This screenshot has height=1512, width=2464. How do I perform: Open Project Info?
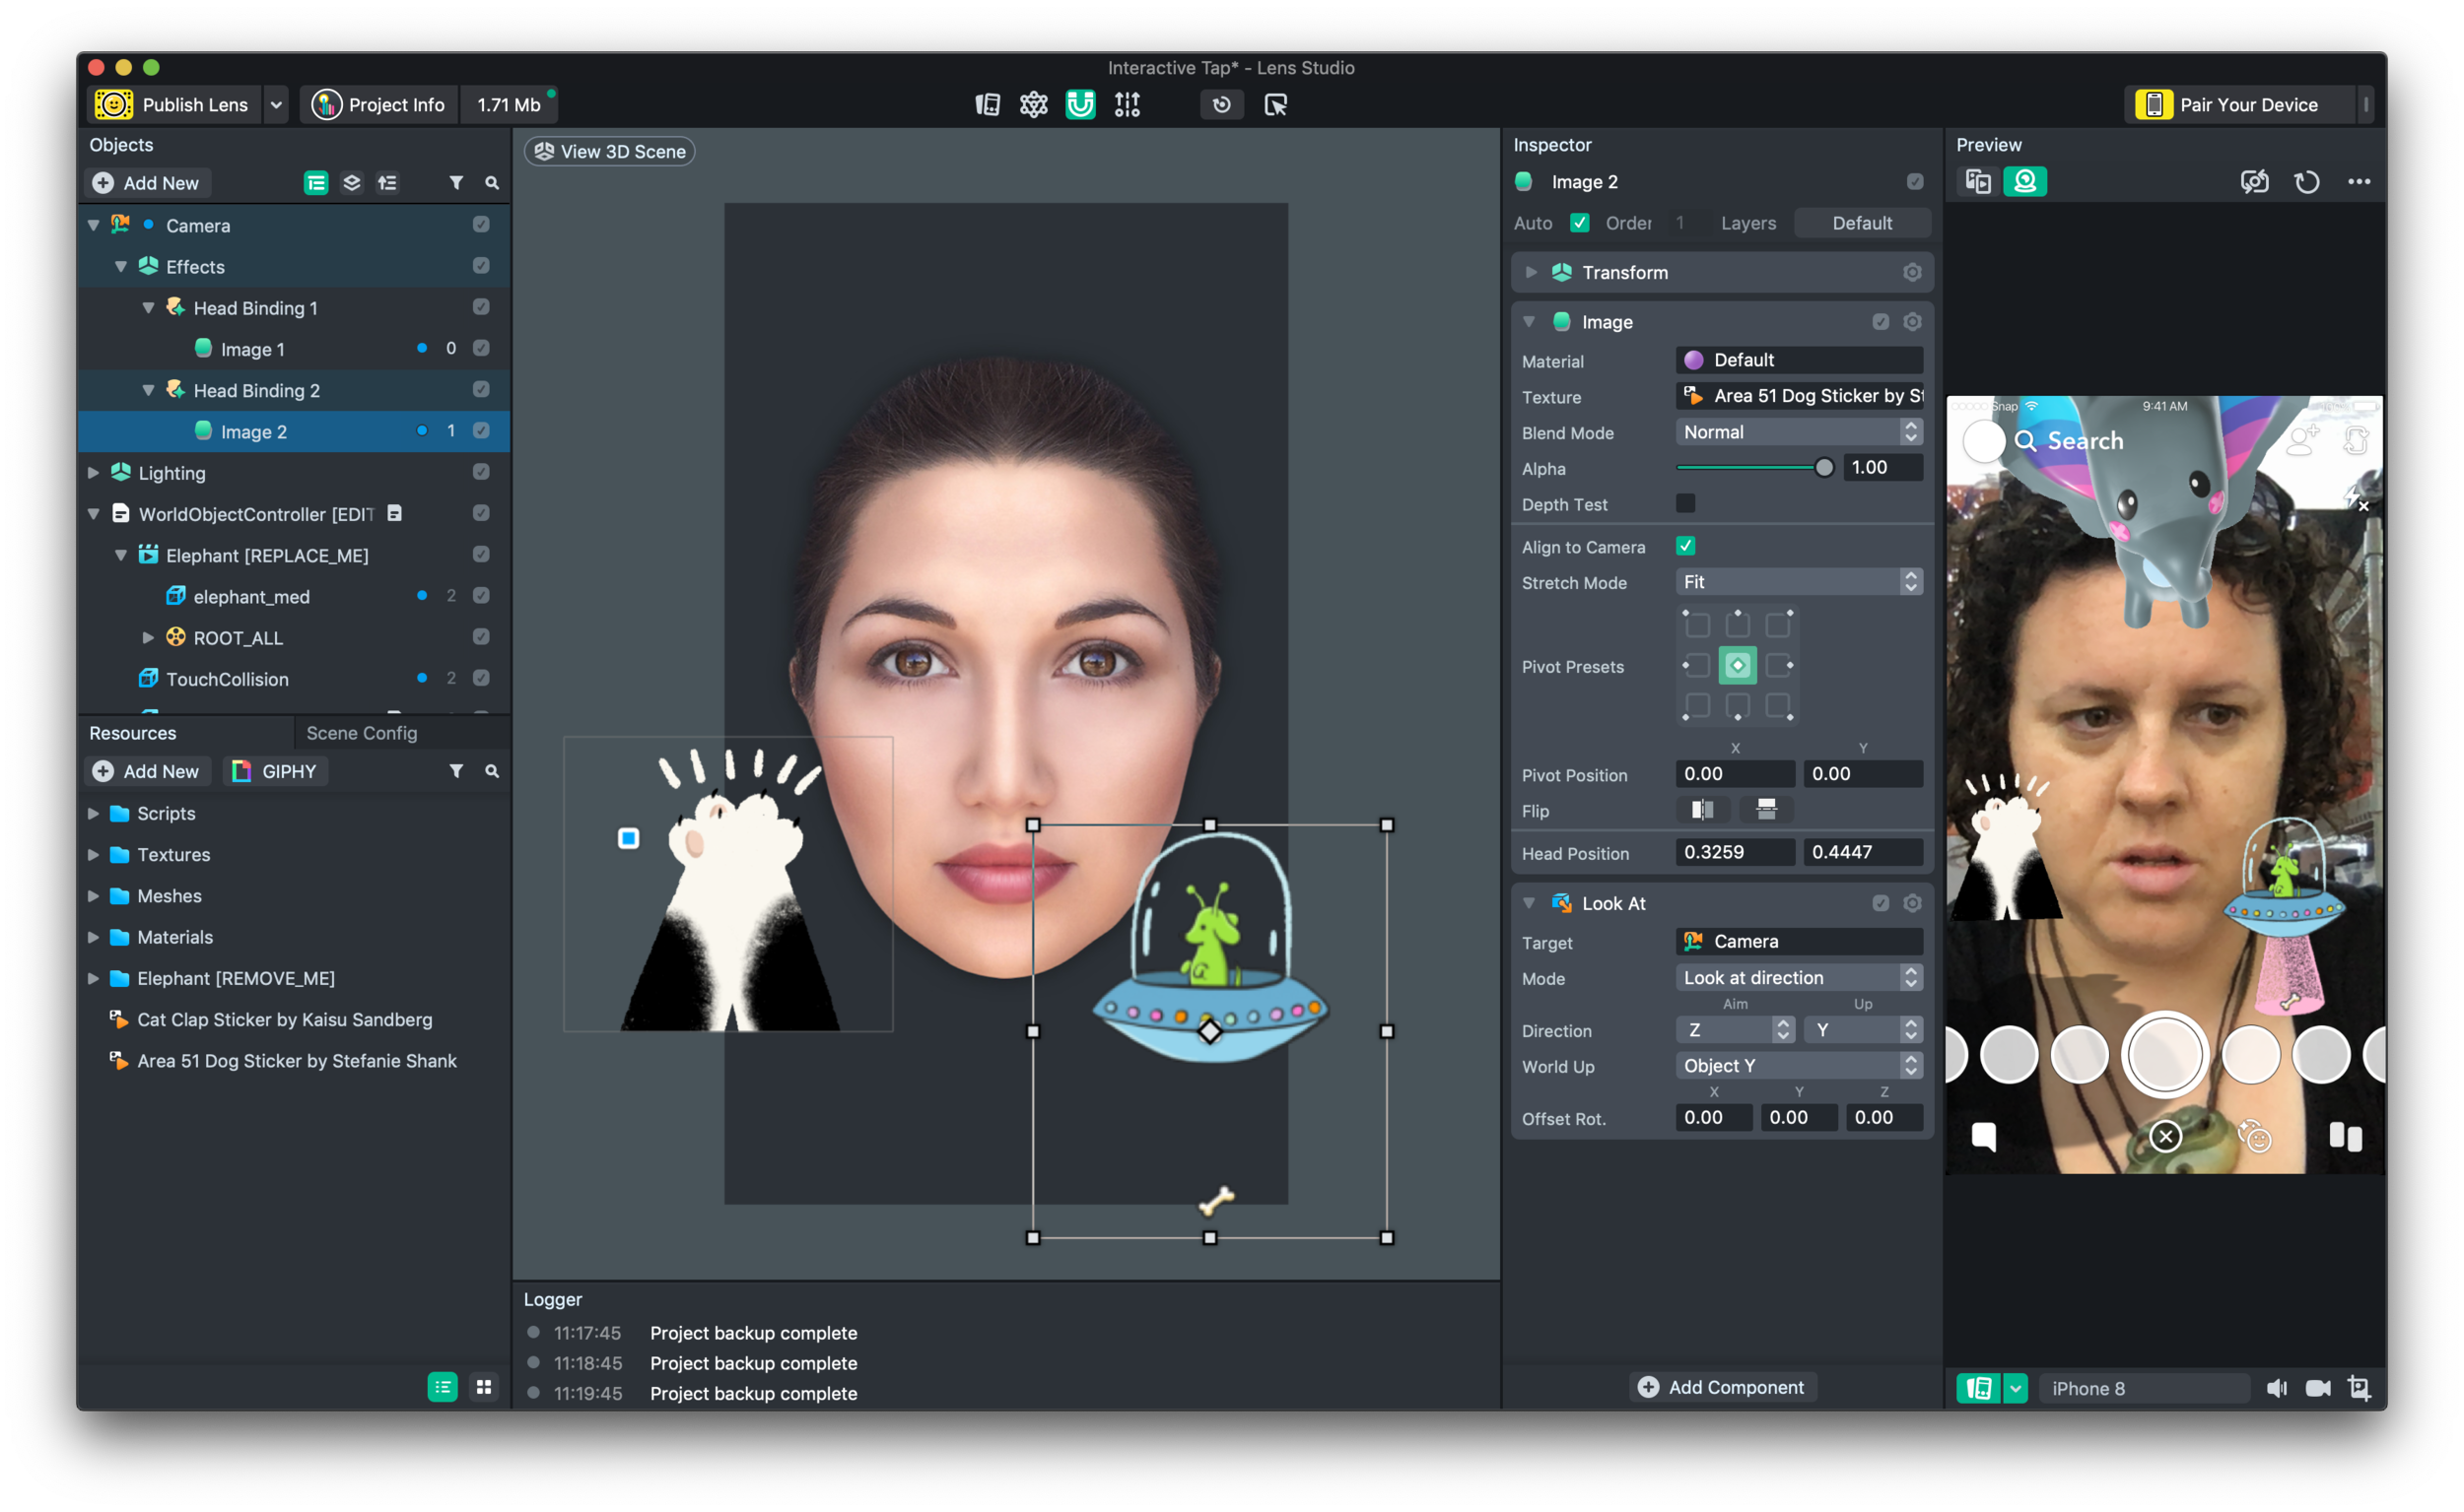coord(379,104)
